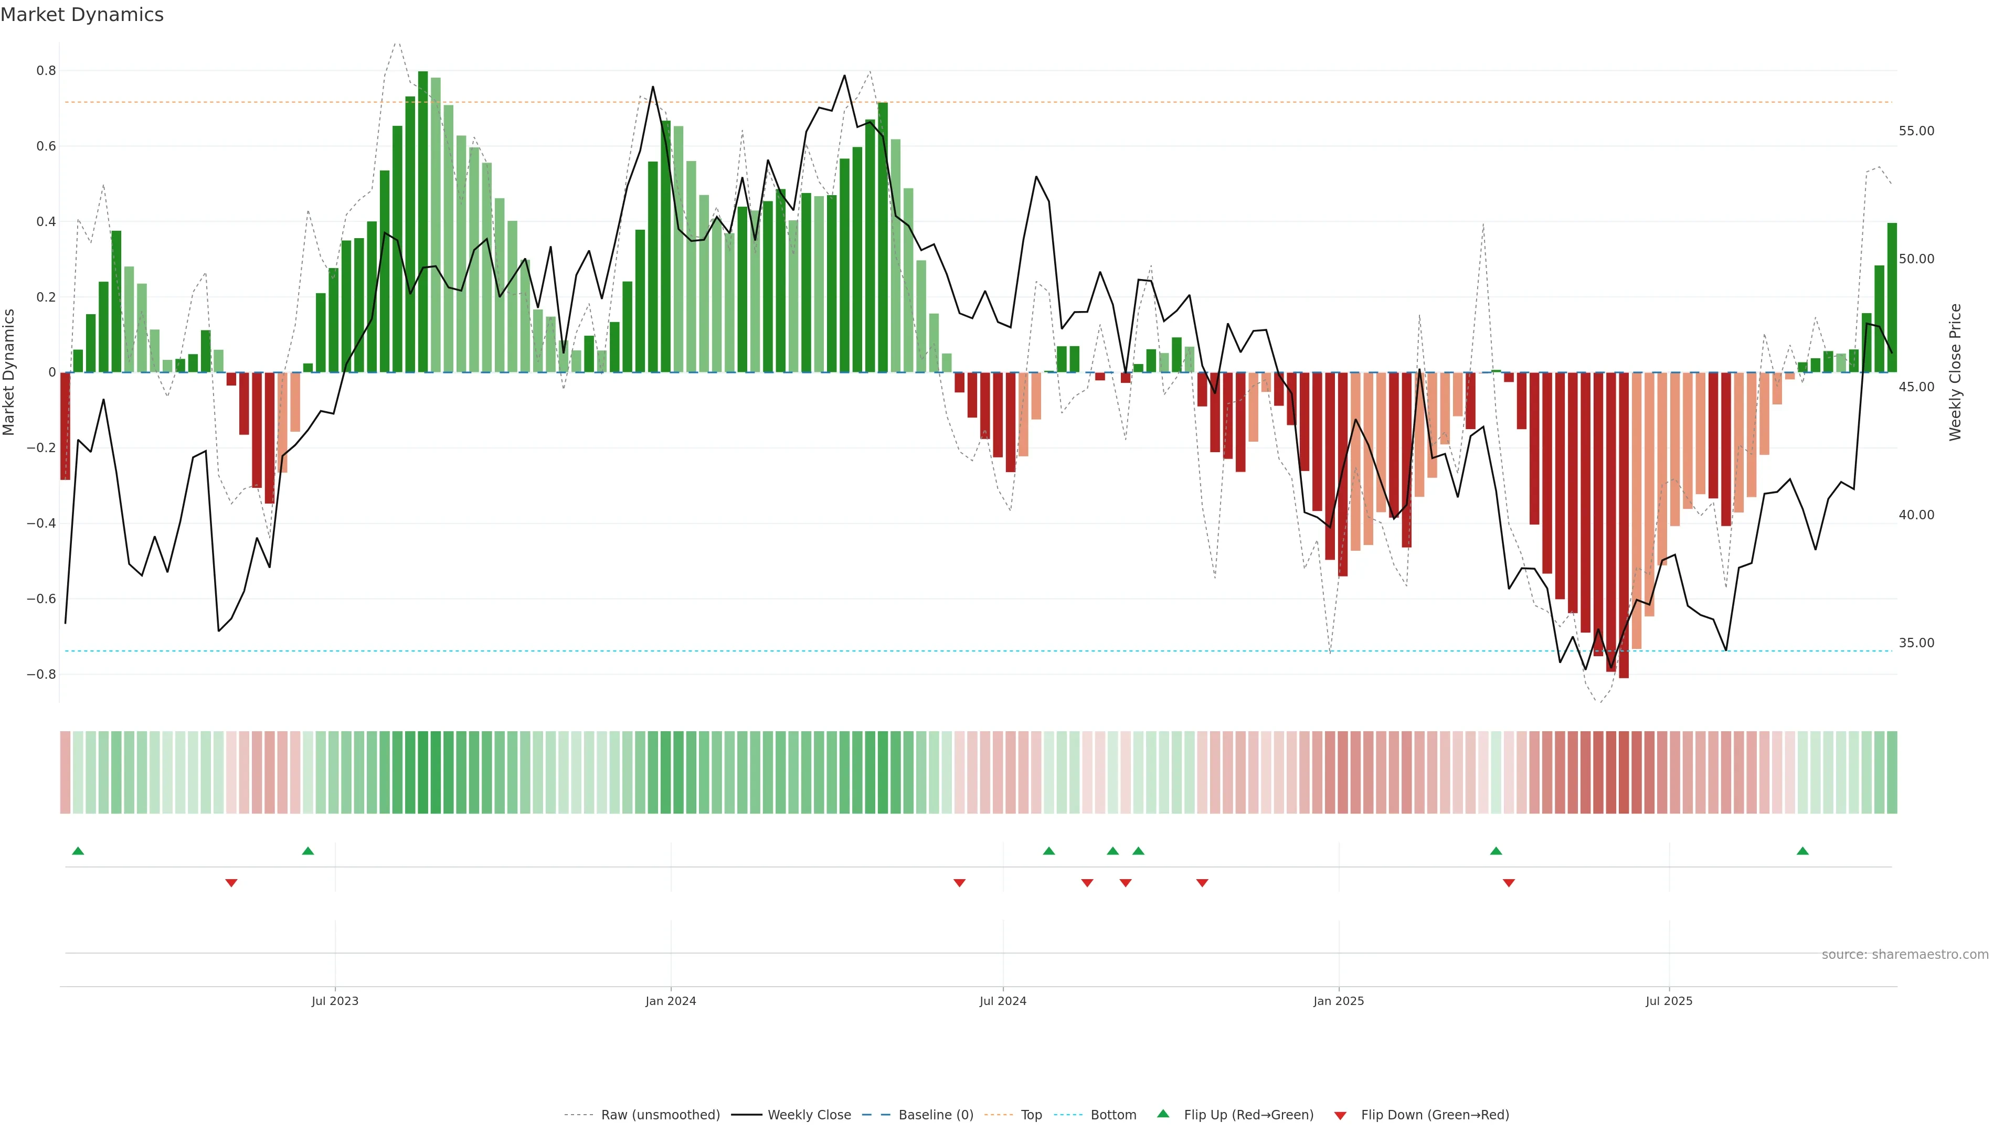Click the Weekly Close Price axis title
The height and width of the screenshot is (1133, 2015).
coord(1956,372)
